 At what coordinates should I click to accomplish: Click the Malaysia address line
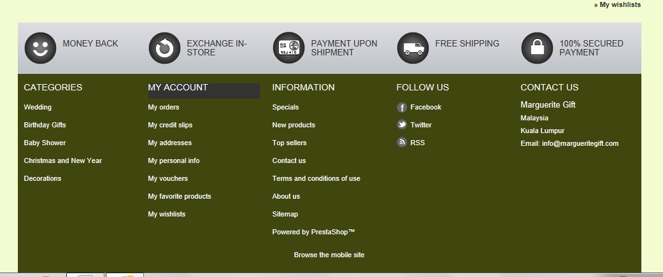pyautogui.click(x=534, y=118)
